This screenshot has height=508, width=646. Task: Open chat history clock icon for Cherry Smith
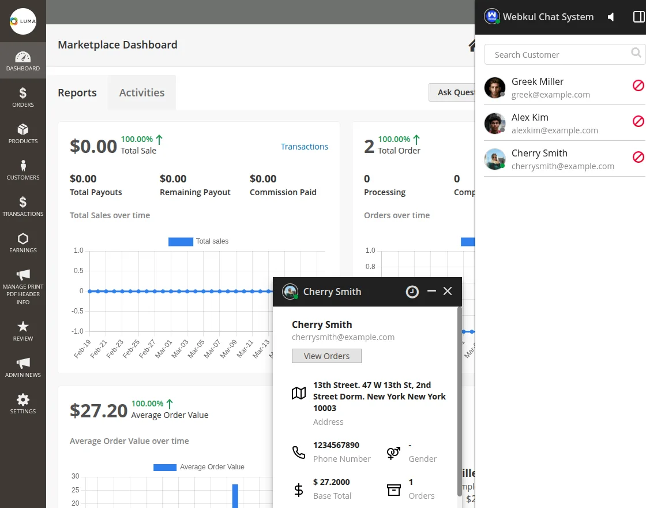412,292
